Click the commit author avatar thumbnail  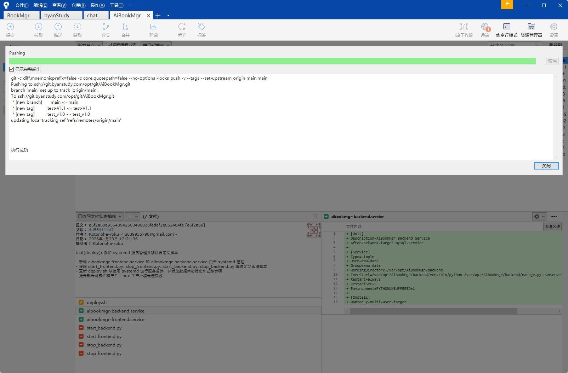click(314, 230)
